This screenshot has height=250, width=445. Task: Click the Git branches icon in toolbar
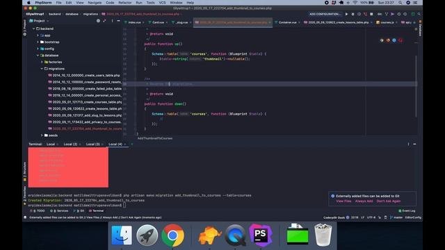[x=387, y=14]
